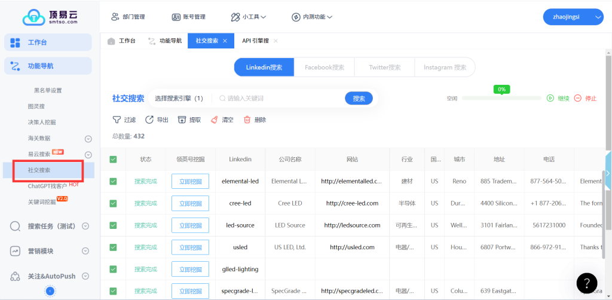Click the green 0% progress bar

pos(501,98)
